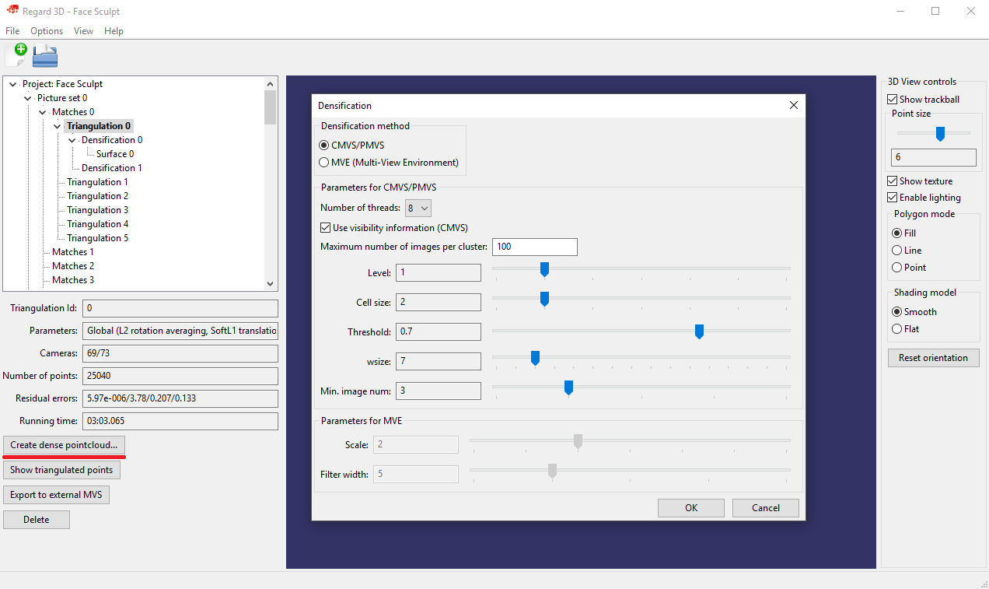
Task: Collapse the Project: Face Sculpt tree node
Action: [13, 84]
